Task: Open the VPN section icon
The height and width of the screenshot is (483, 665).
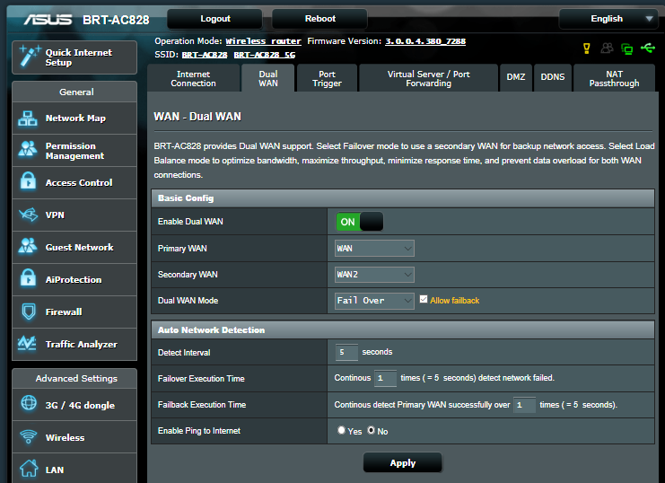Action: [x=29, y=215]
